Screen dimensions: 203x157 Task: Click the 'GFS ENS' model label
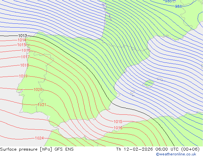tap(64, 149)
